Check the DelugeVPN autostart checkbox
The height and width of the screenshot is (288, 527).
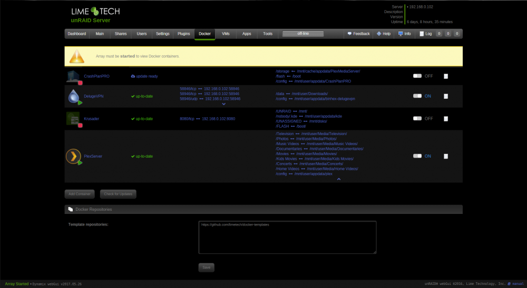point(446,96)
